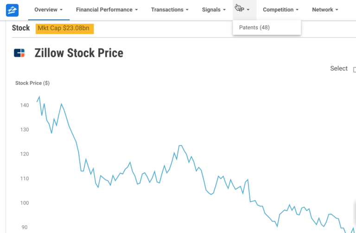The width and height of the screenshot is (356, 233).
Task: Click the caret arrow beside Signals
Action: (x=224, y=10)
